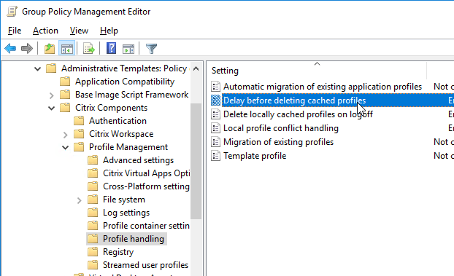Select File system in the tree
This screenshot has width=454, height=276.
pyautogui.click(x=124, y=200)
